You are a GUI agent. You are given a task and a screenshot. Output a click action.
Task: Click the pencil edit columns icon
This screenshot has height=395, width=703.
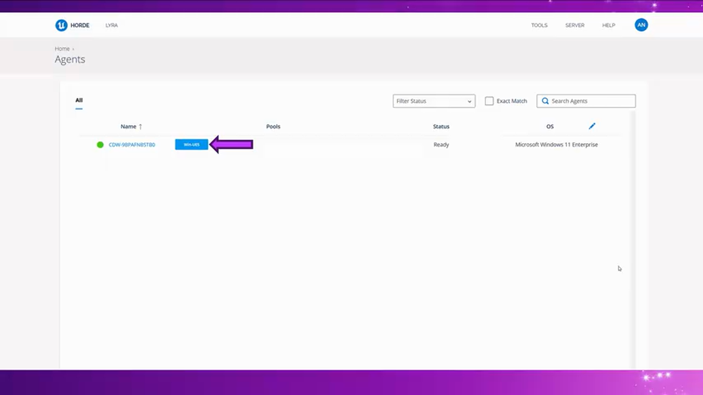[592, 126]
